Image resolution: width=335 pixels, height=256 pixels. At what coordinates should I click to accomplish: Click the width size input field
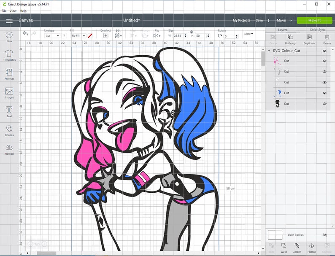[x=178, y=36]
